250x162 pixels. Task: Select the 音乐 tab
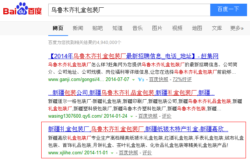pyautogui.click(x=137, y=28)
